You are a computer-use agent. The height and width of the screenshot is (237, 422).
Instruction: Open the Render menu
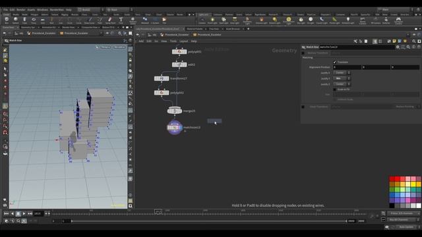(20, 10)
